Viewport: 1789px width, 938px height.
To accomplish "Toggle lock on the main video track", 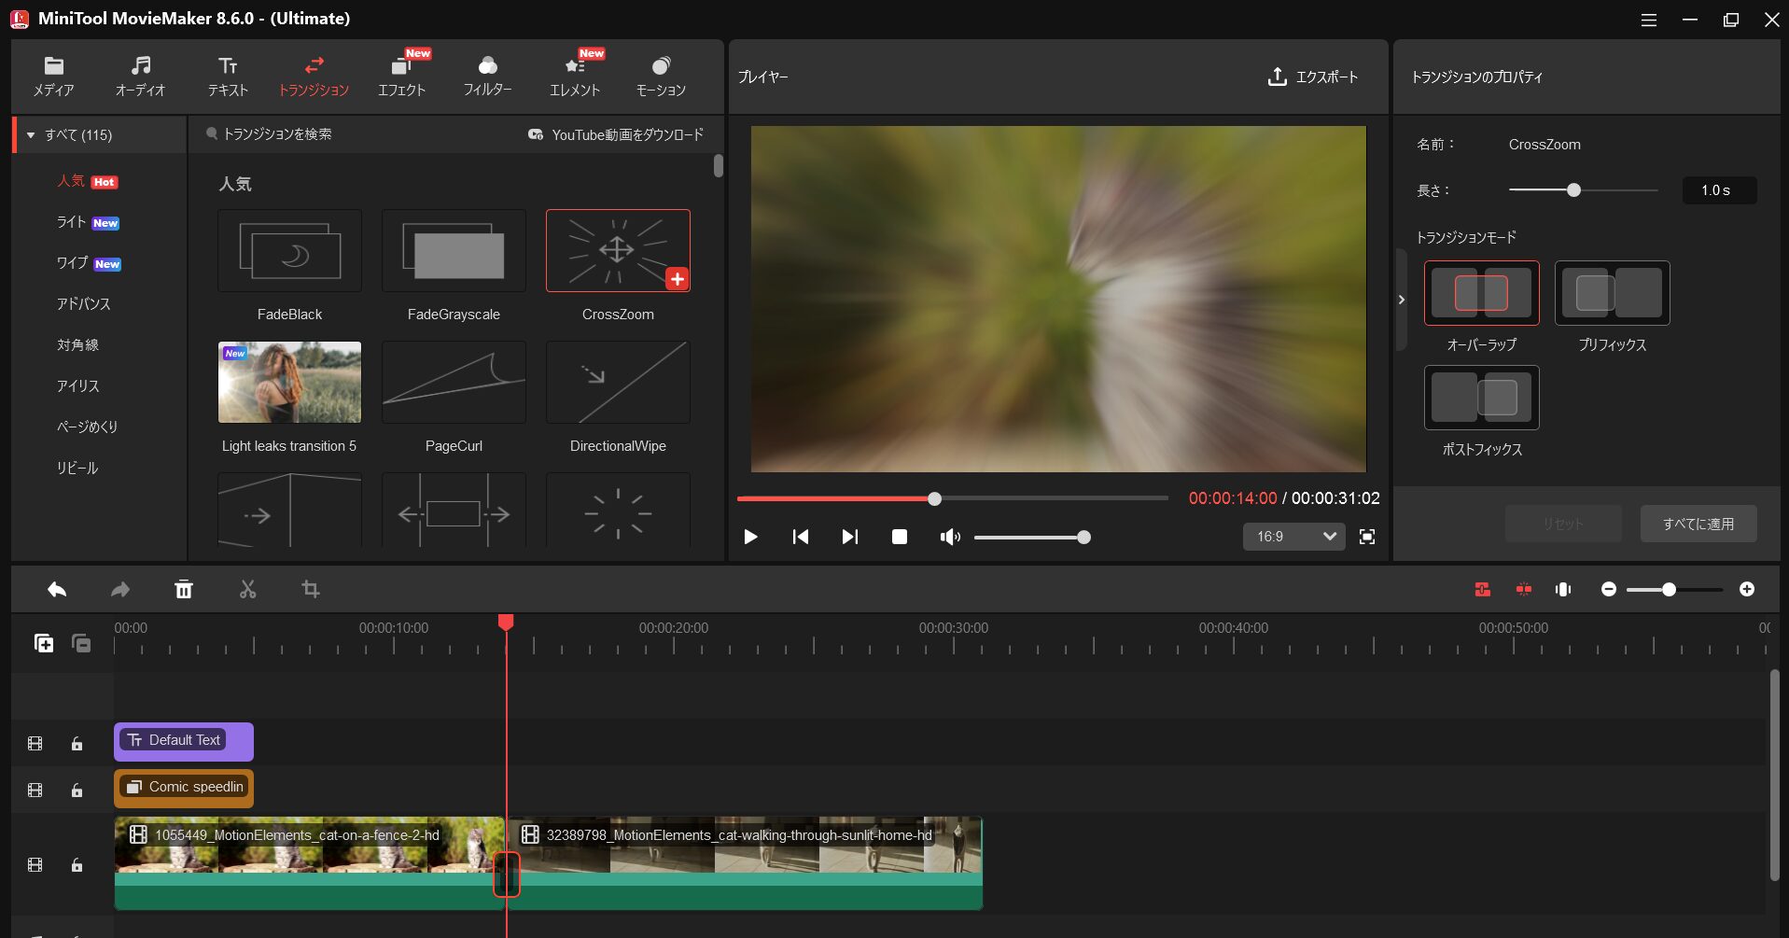I will click(x=77, y=865).
